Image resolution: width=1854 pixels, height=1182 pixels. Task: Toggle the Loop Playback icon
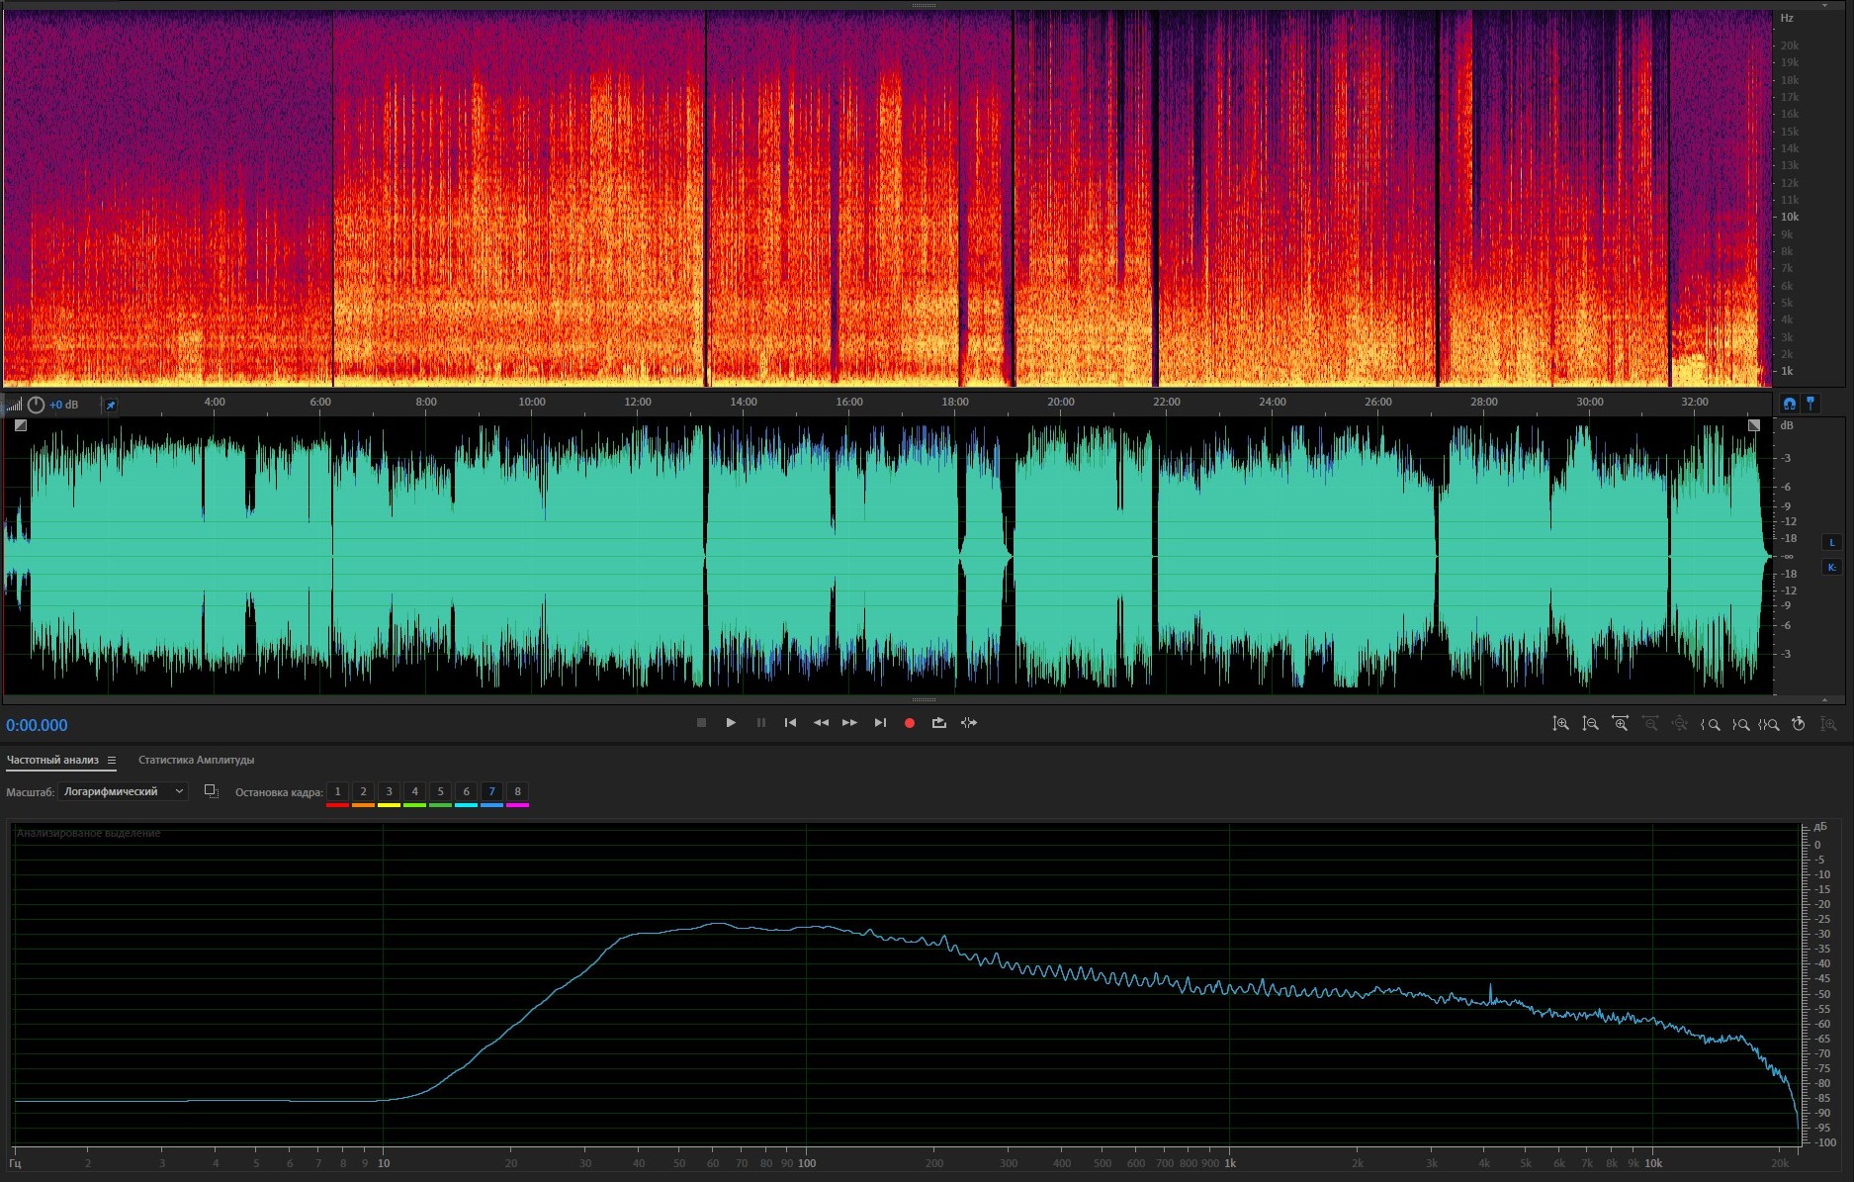(x=939, y=723)
